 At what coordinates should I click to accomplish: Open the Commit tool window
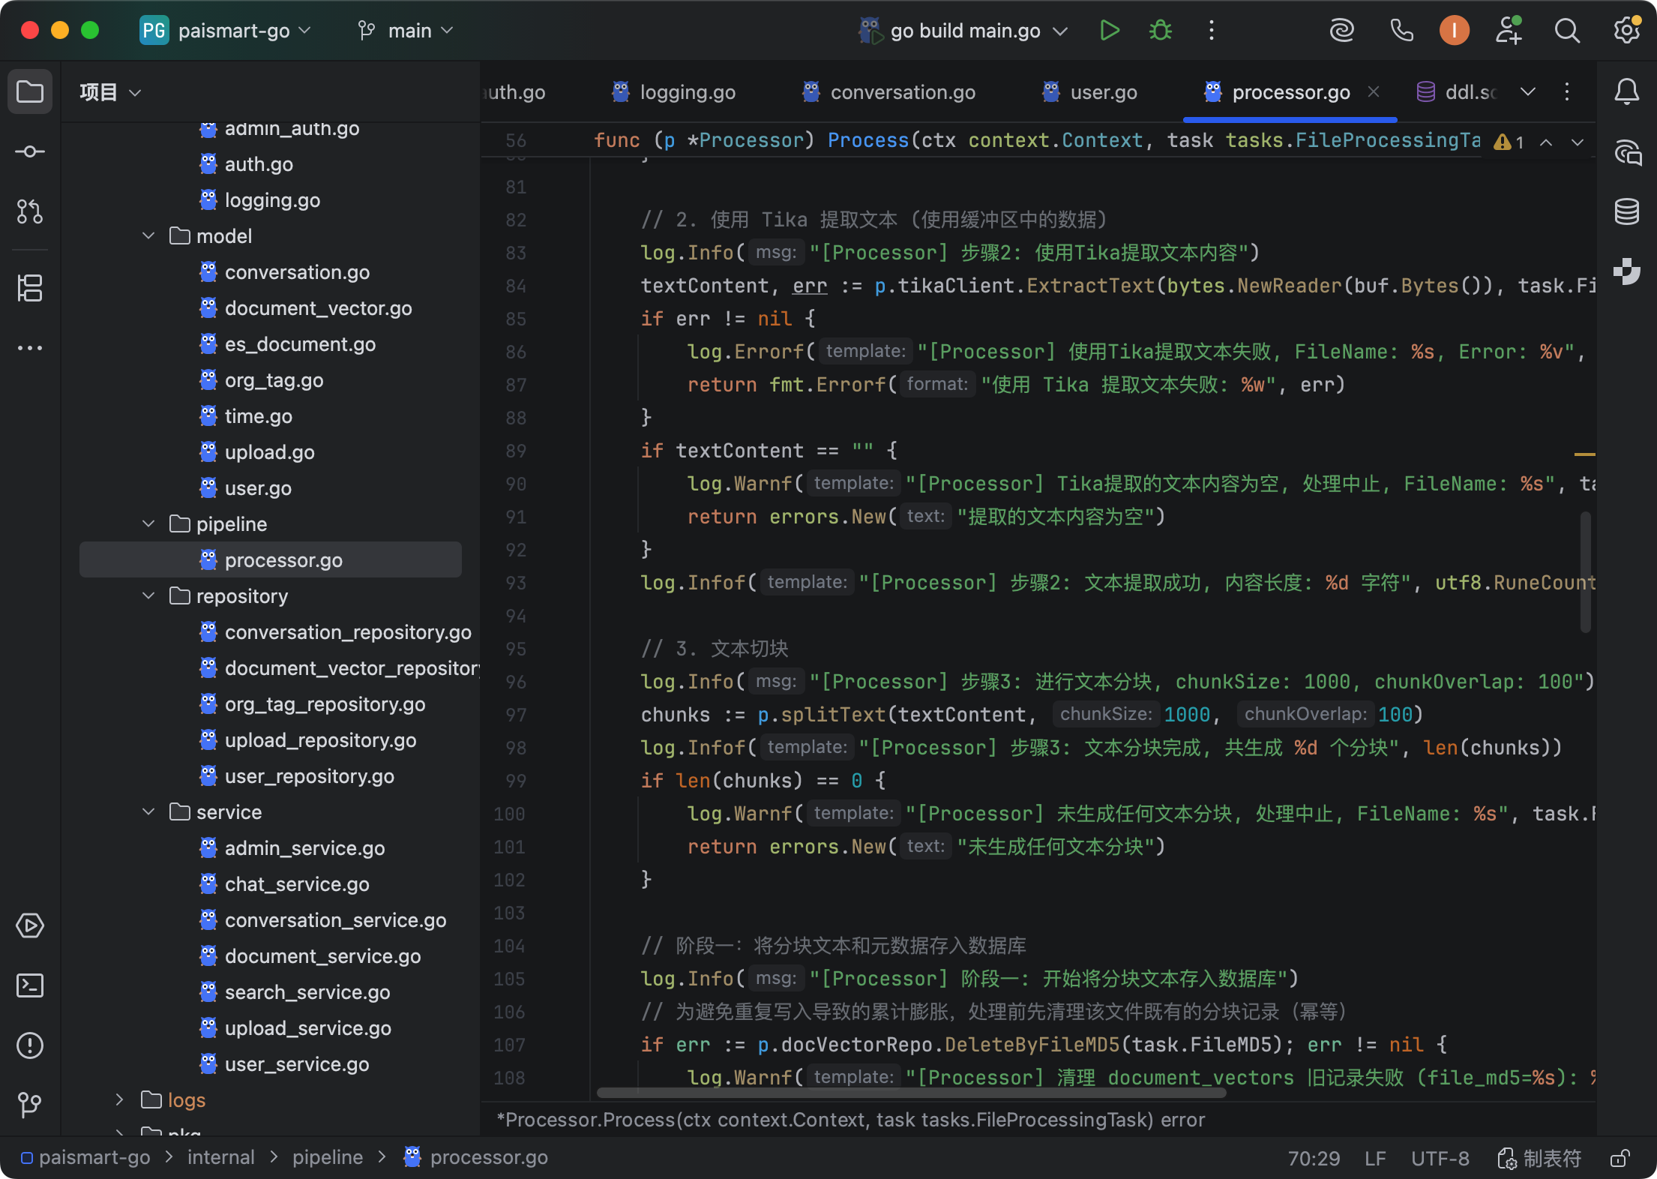point(30,152)
